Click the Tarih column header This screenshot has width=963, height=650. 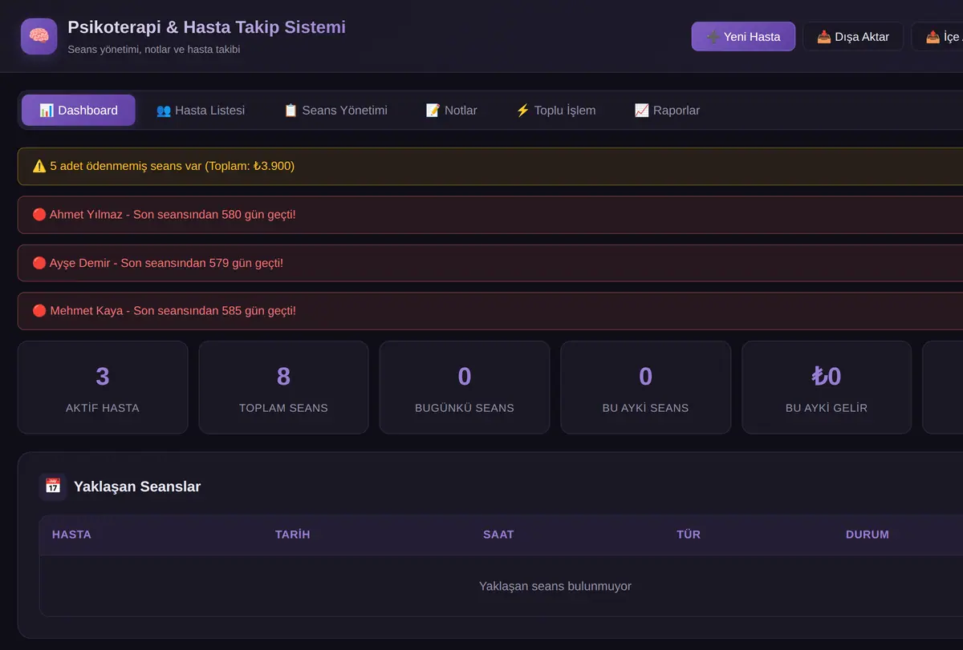[x=292, y=535]
